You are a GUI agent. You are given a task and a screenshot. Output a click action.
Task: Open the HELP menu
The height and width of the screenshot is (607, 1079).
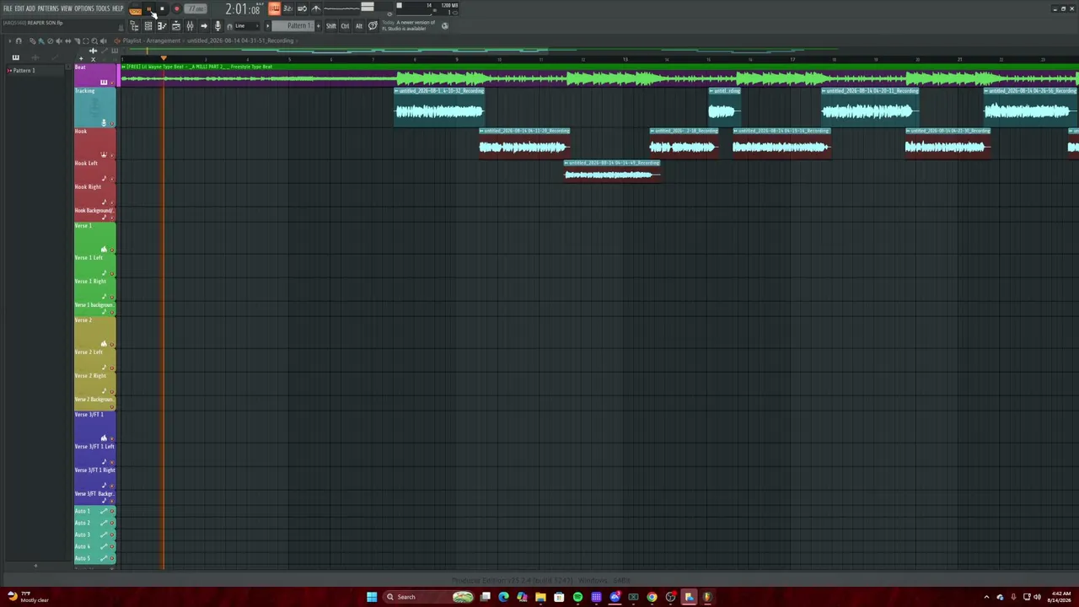pos(118,8)
